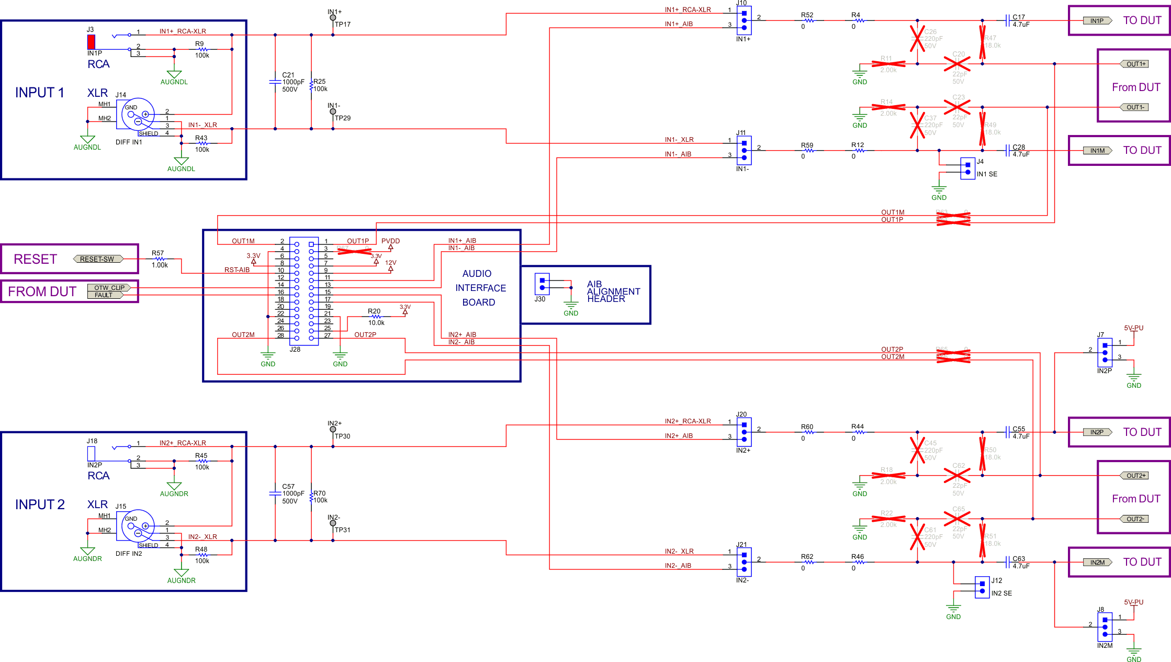Select the R20 10.0k resistor
Image resolution: width=1171 pixels, height=662 pixels.
click(x=375, y=317)
